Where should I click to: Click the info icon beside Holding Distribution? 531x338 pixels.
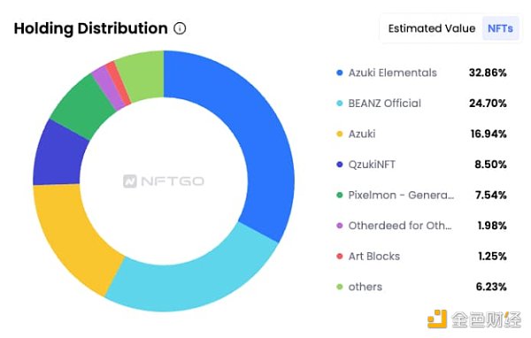(180, 28)
